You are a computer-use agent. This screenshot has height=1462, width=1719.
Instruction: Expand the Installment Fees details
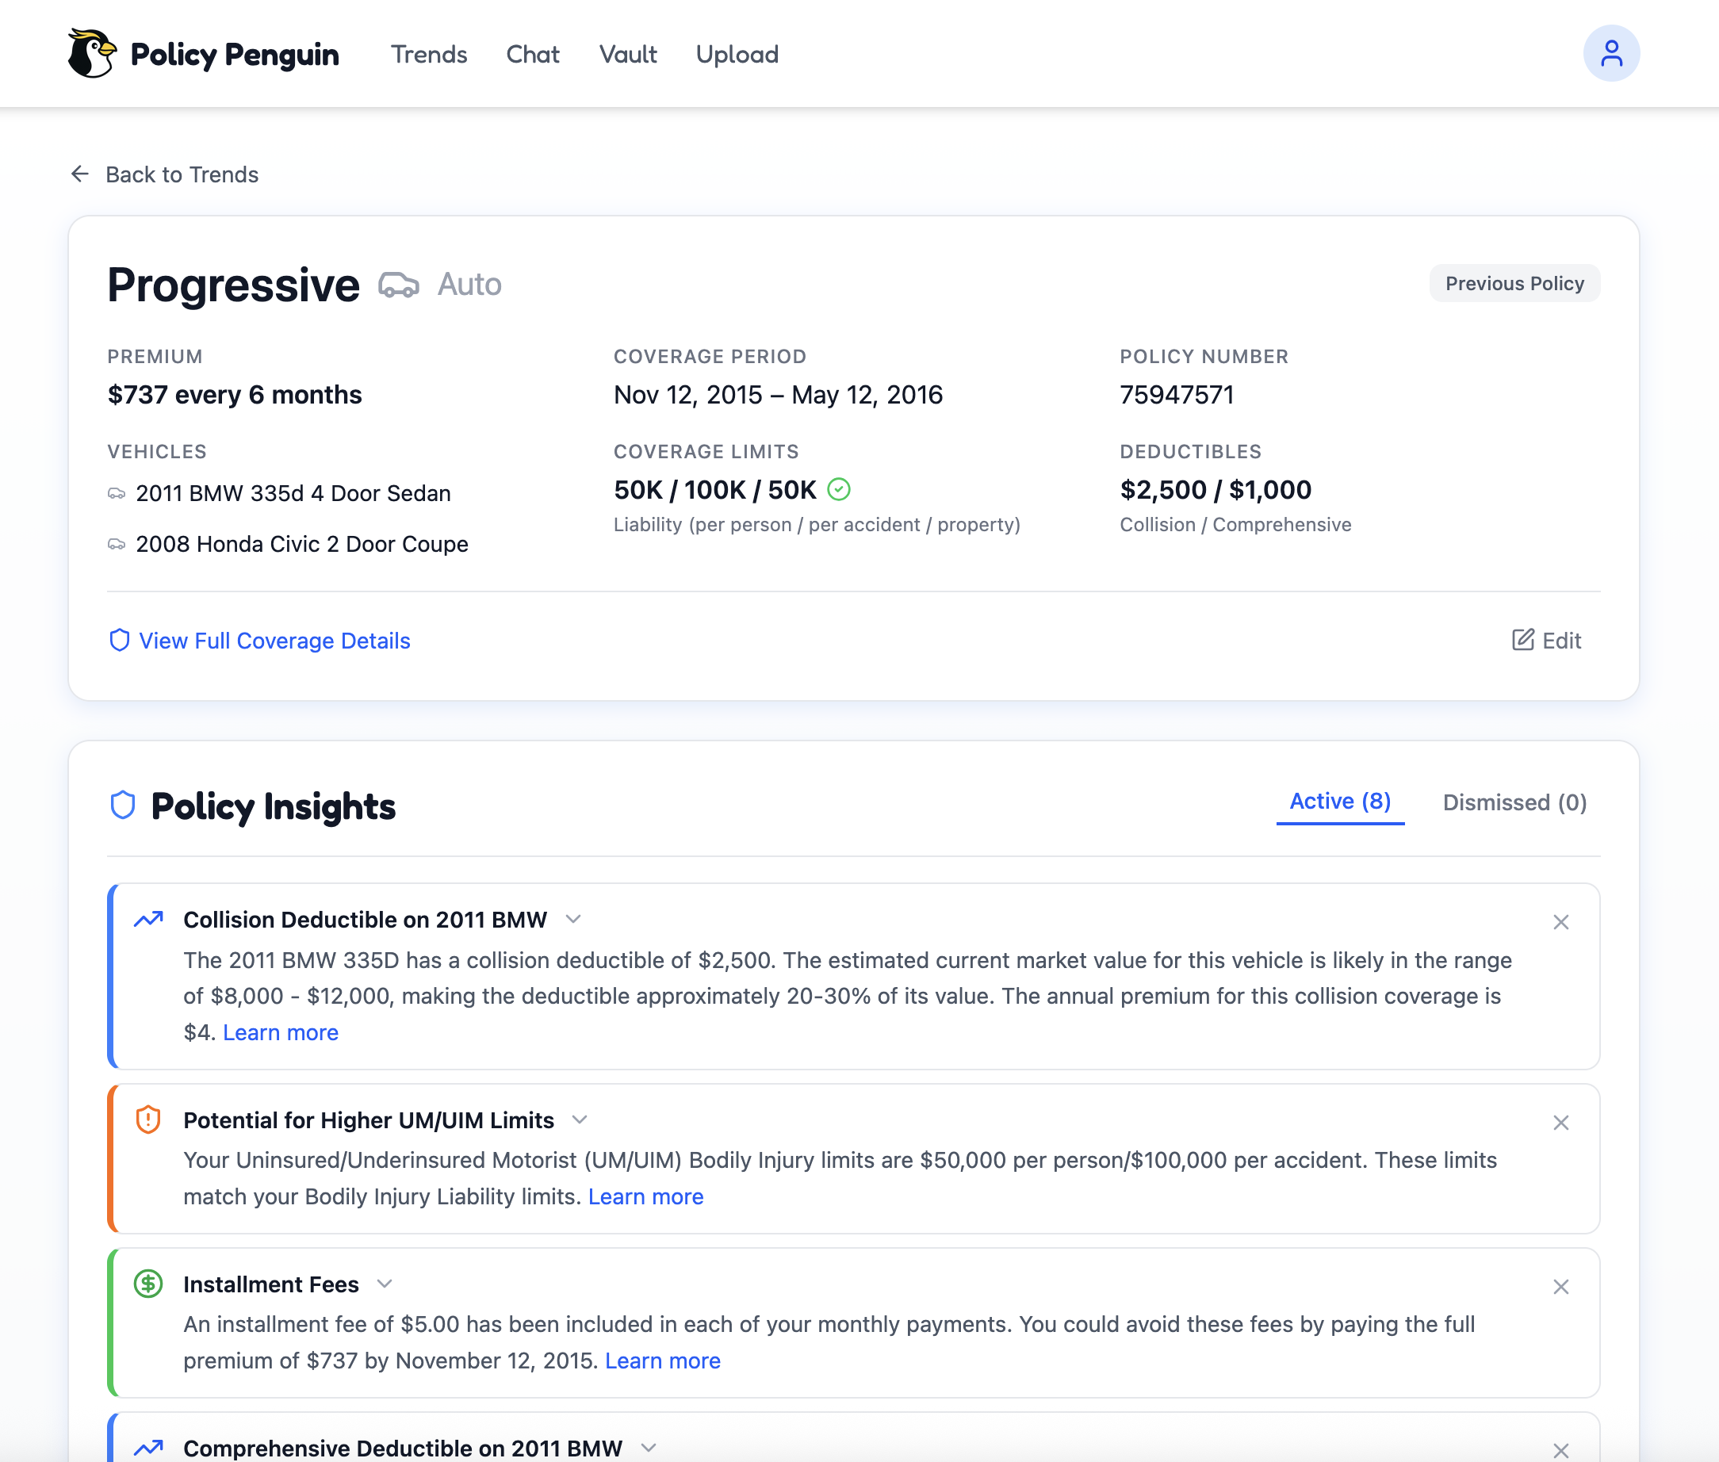(385, 1284)
